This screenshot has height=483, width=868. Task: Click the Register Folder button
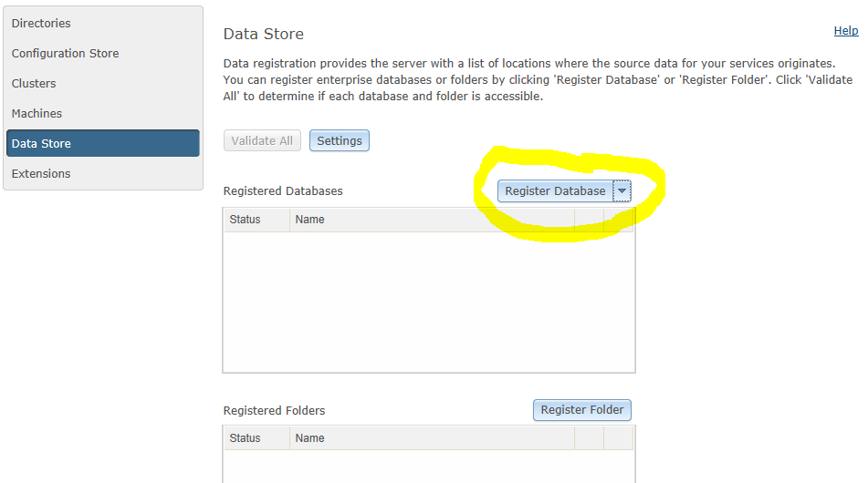tap(581, 409)
